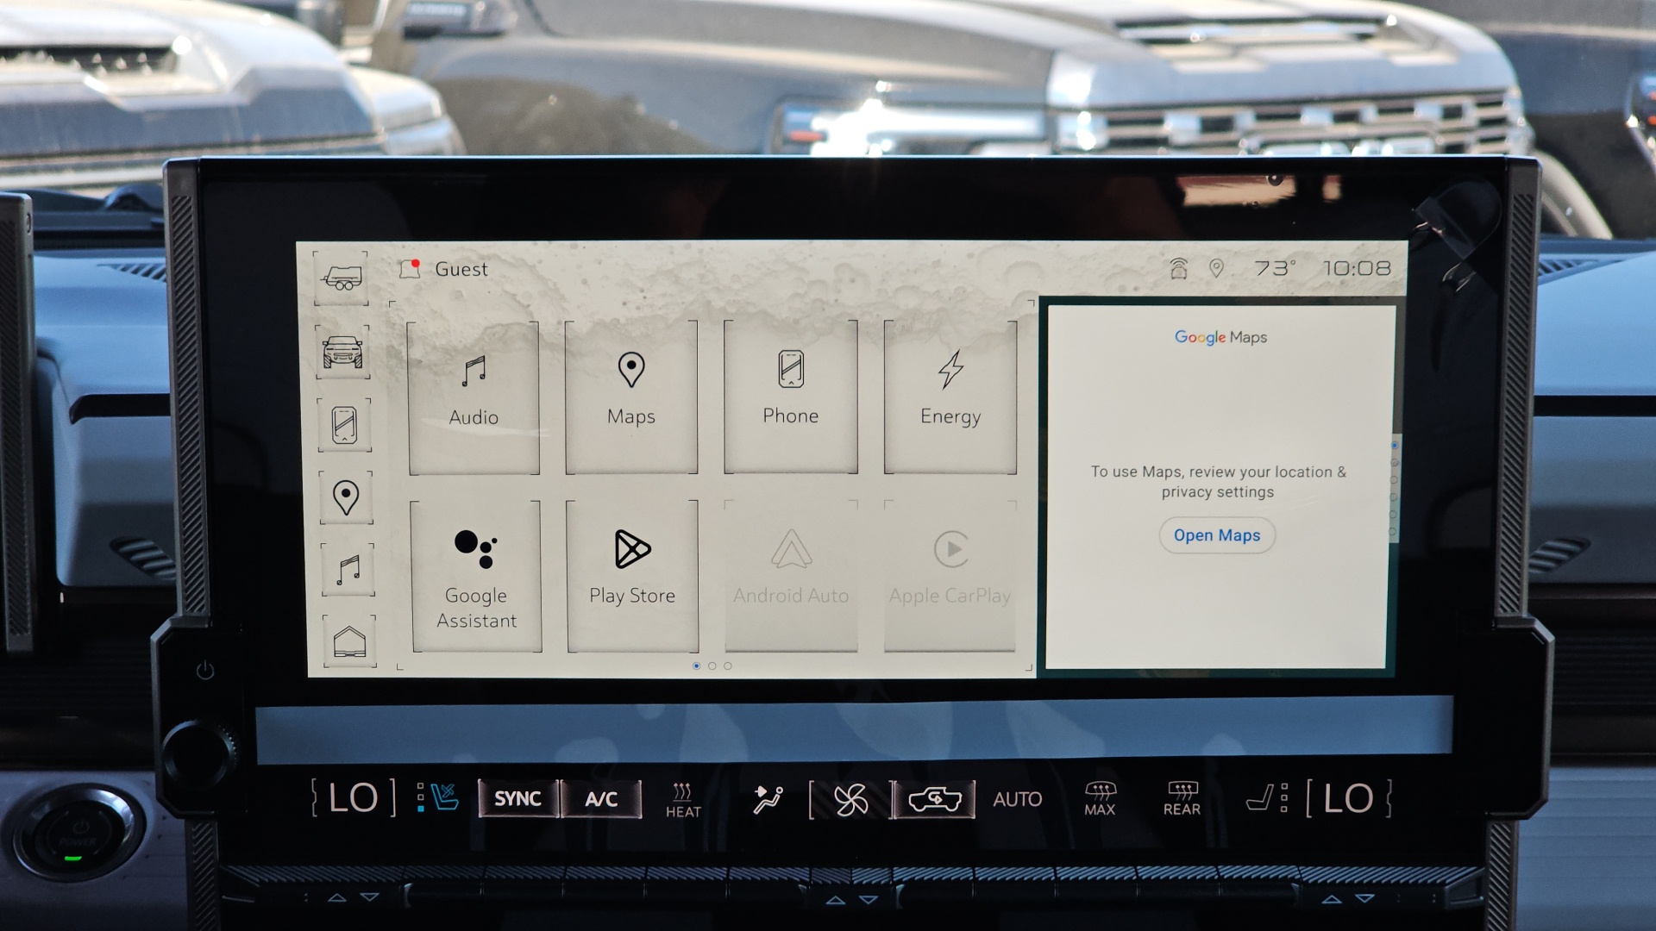Tap the fan speed icon
The width and height of the screenshot is (1656, 931).
coord(851,800)
